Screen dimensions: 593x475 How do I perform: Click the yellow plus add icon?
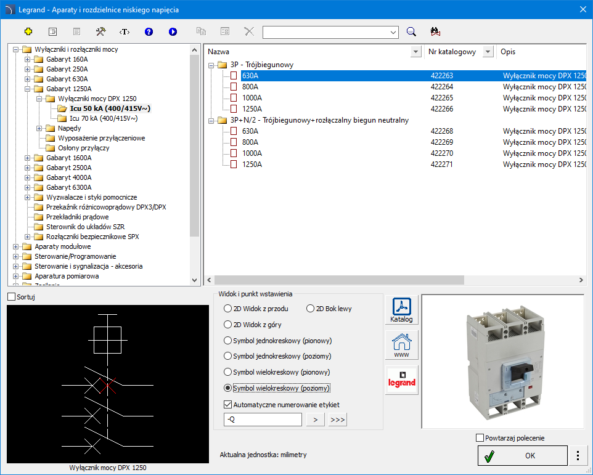click(28, 32)
